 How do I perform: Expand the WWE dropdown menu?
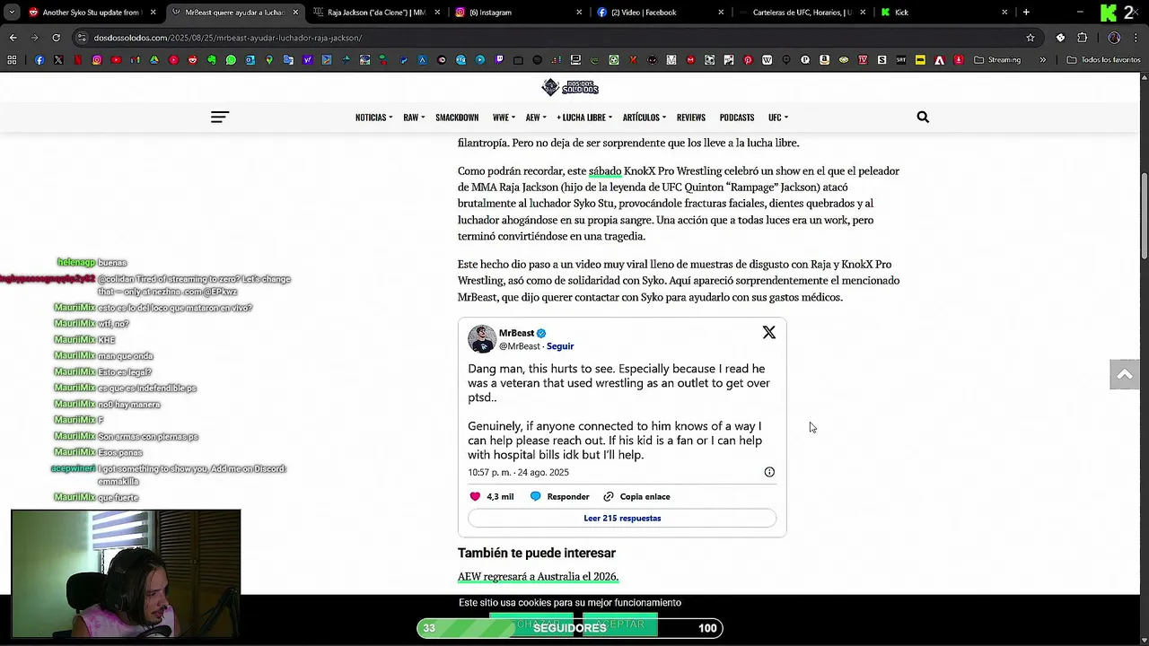(x=504, y=118)
